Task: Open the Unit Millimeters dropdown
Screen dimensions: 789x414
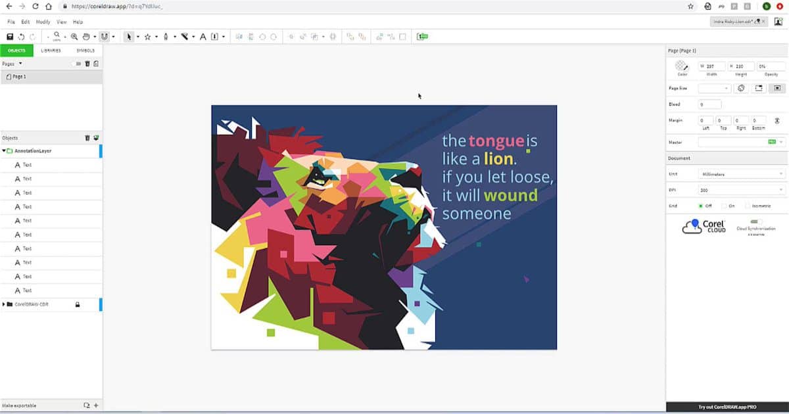Action: coord(742,174)
